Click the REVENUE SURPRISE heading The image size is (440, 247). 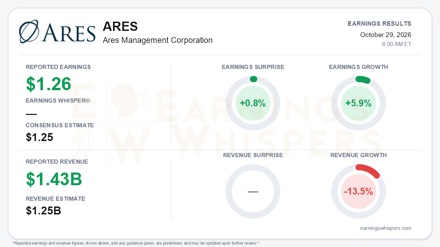point(253,155)
